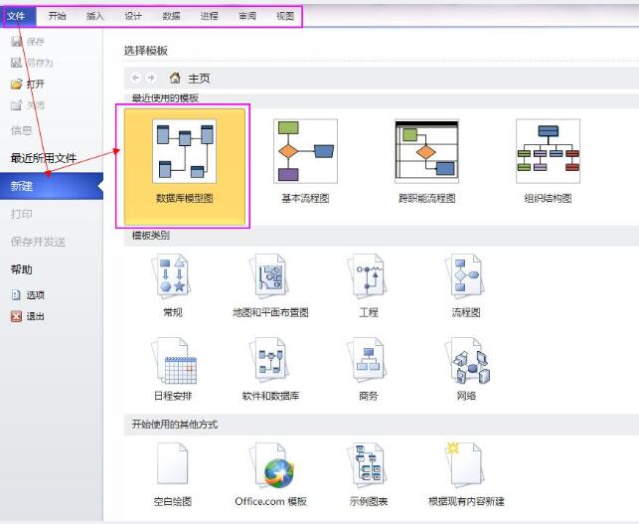Click the red exit X icon
639x524 pixels.
16,316
